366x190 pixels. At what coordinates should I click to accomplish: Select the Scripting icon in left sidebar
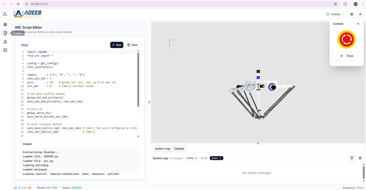pyautogui.click(x=5, y=33)
